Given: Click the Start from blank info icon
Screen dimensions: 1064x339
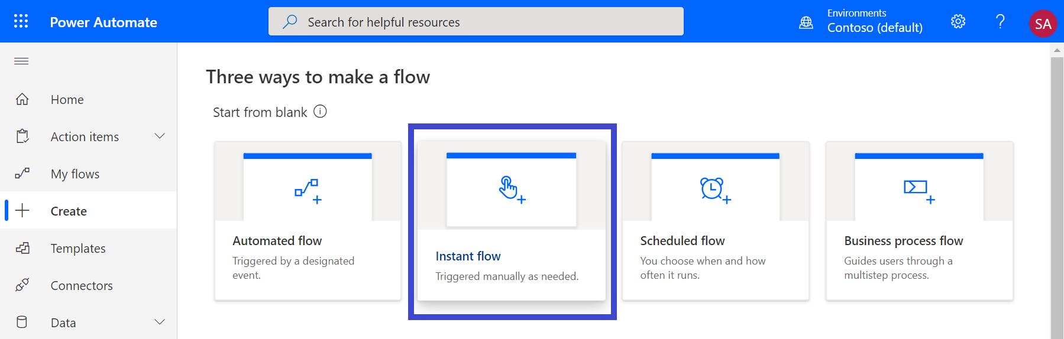Looking at the screenshot, I should tap(320, 112).
